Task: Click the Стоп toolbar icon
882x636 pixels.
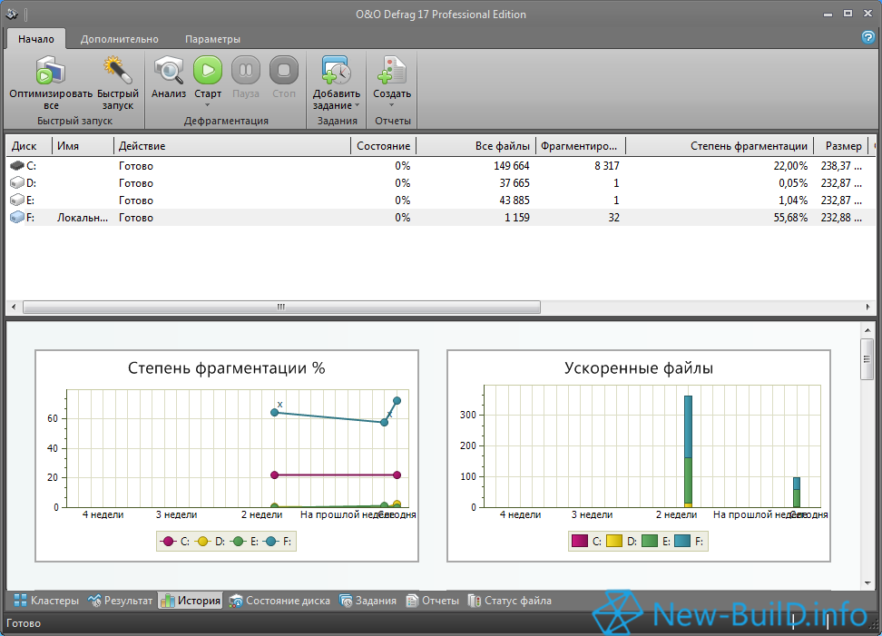Action: pyautogui.click(x=283, y=70)
